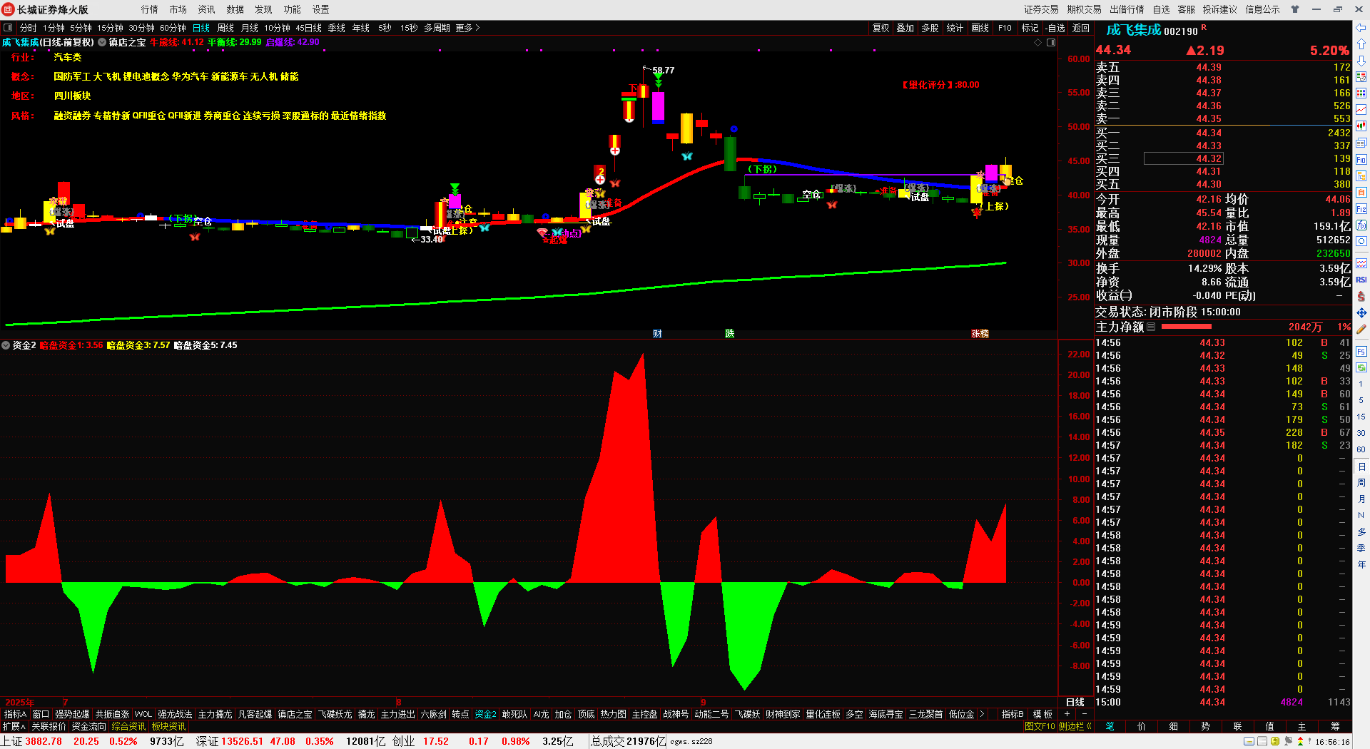The image size is (1370, 749).
Task: Click the stacked windows icon in sidebar
Action: [1361, 143]
